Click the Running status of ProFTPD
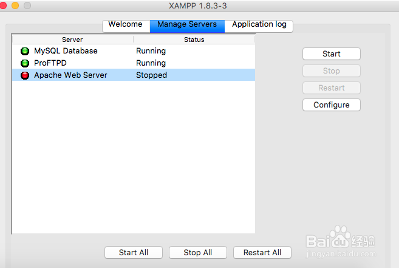399x268 pixels. [151, 63]
